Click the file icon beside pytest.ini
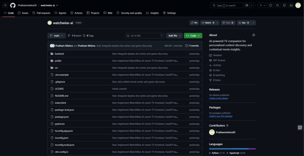Image resolution: width=304 pixels, height=156 pixels. (x=52, y=124)
